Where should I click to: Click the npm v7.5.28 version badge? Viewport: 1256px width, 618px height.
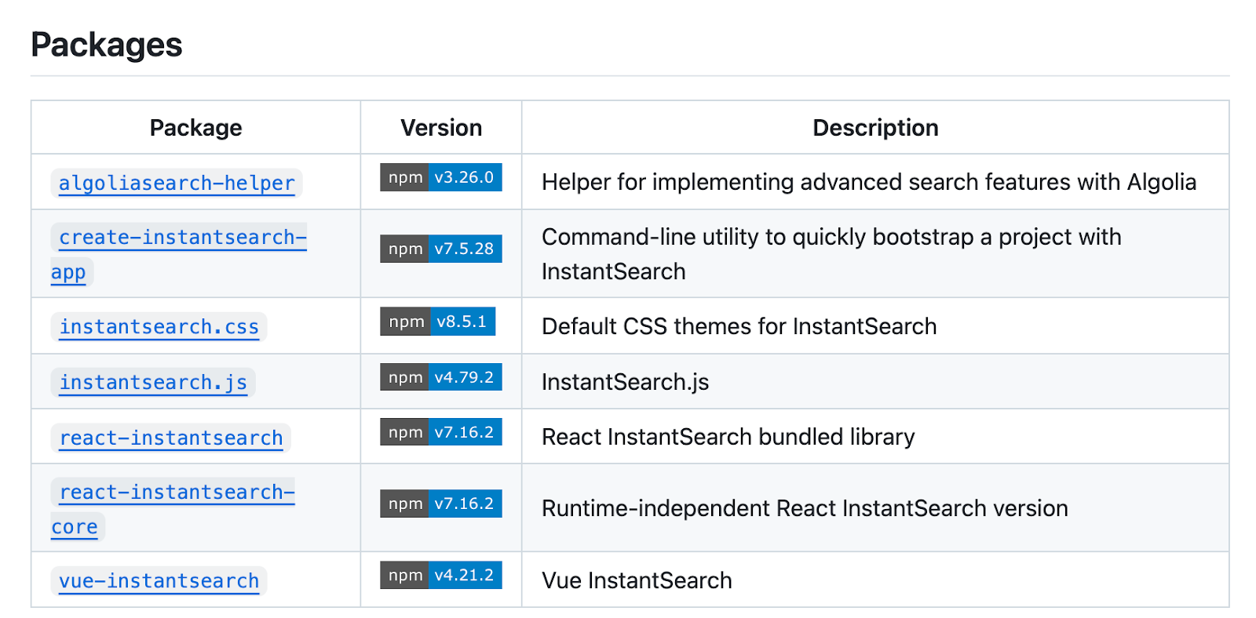[440, 249]
